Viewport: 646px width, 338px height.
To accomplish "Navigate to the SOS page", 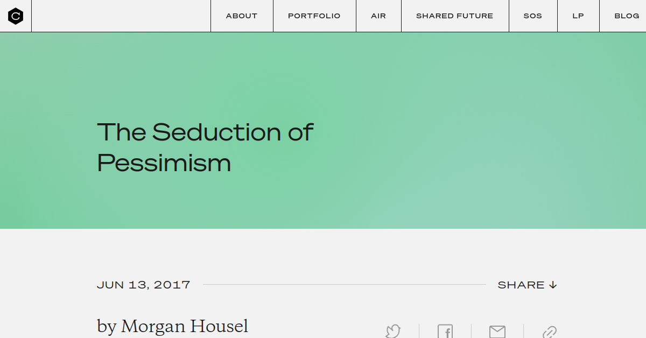I will [533, 16].
